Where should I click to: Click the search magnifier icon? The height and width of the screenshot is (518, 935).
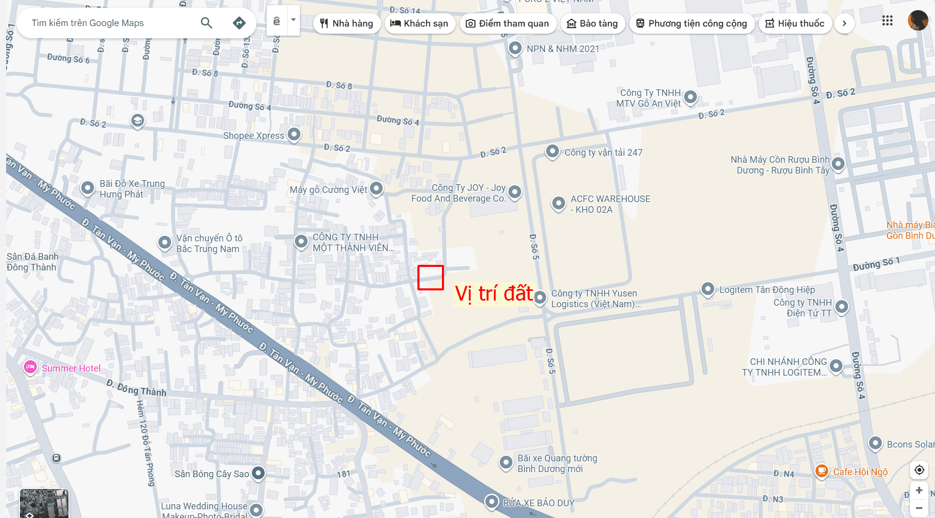coord(206,23)
